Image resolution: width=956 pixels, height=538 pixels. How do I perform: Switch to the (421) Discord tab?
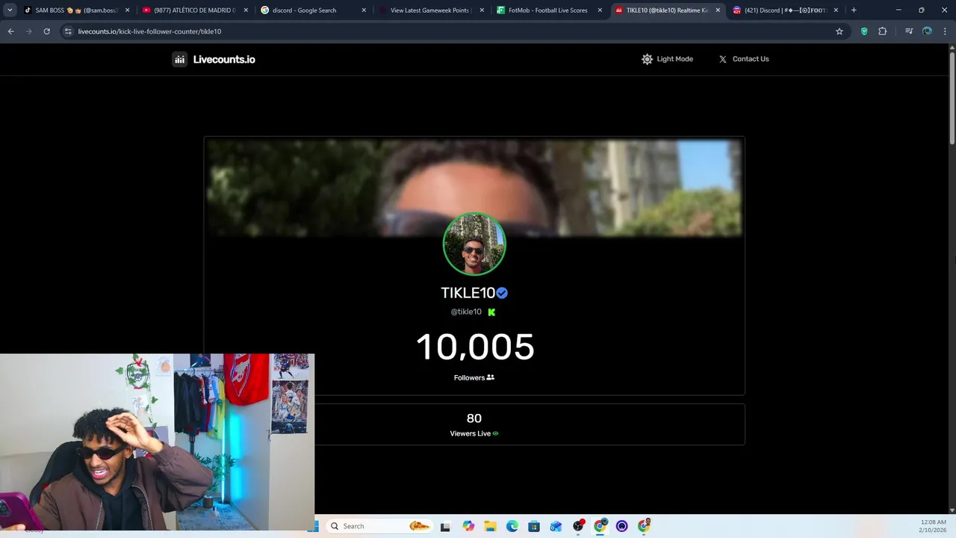pos(786,10)
